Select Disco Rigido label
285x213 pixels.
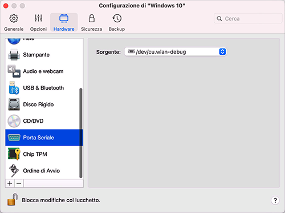coord(38,105)
